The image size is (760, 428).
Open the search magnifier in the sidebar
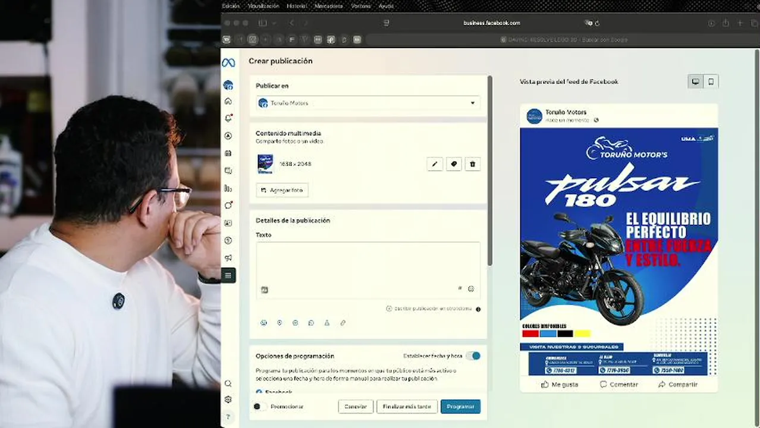(x=228, y=383)
